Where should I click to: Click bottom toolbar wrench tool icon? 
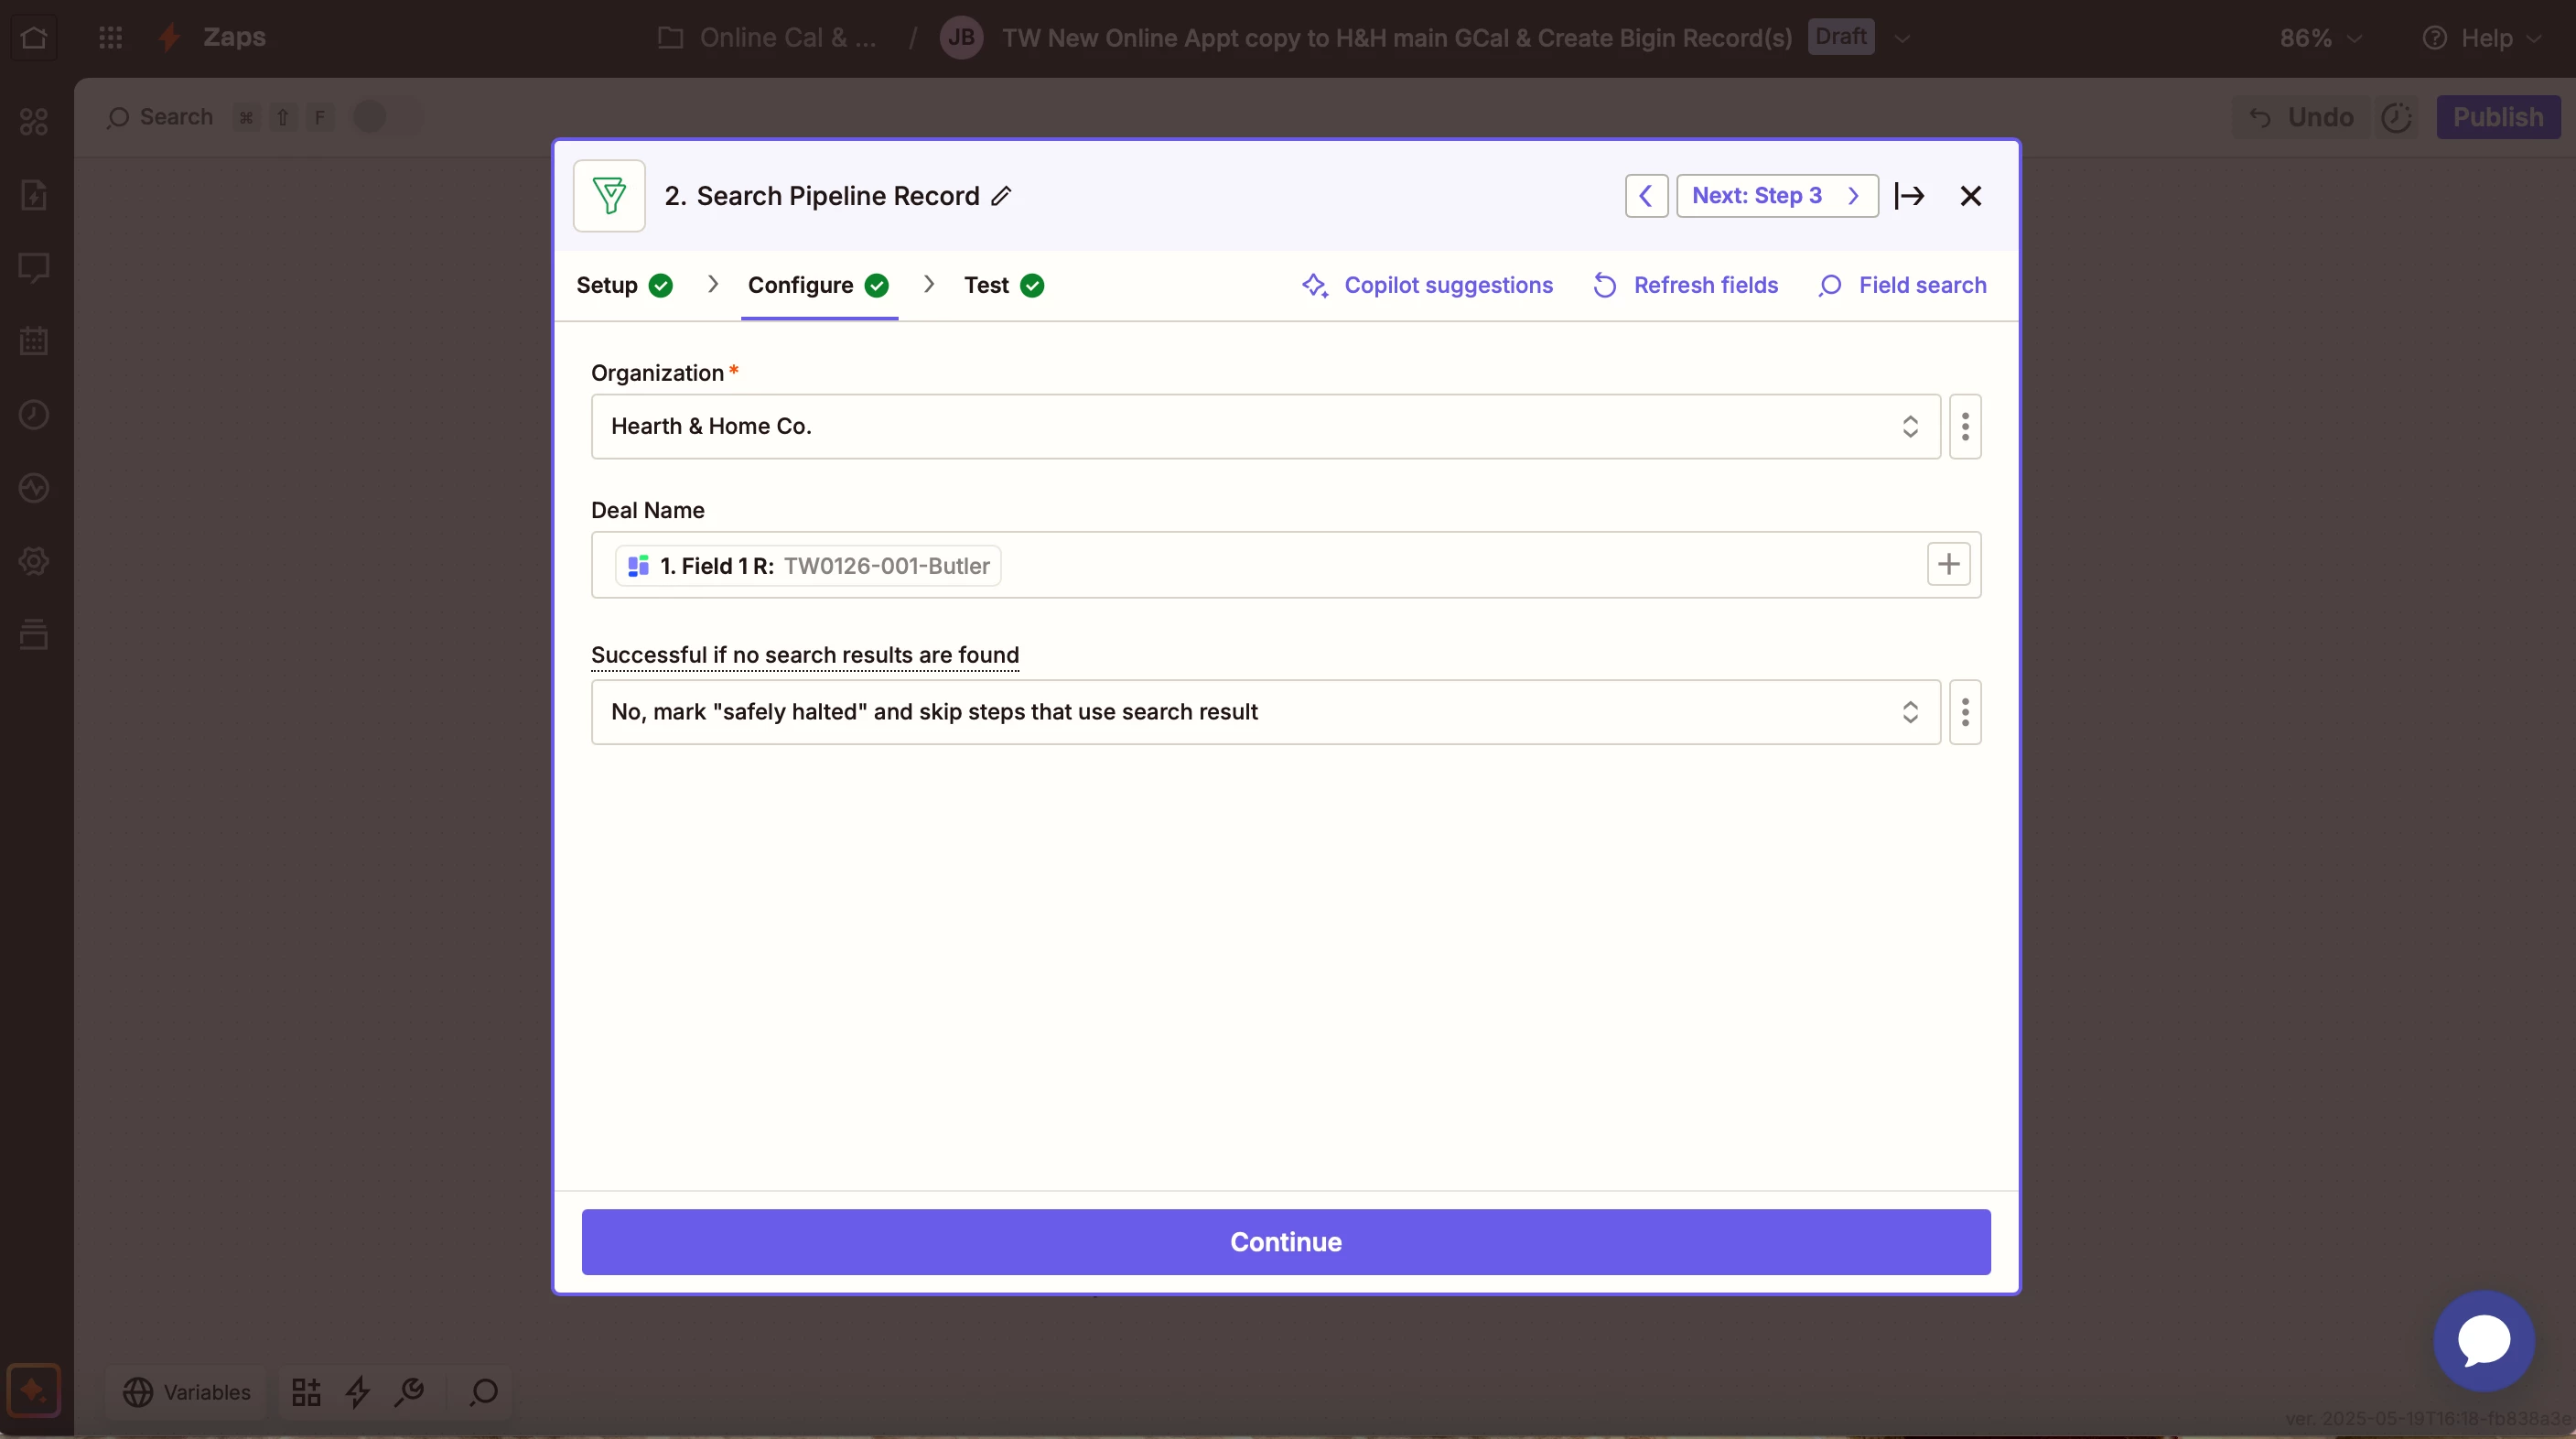point(410,1391)
